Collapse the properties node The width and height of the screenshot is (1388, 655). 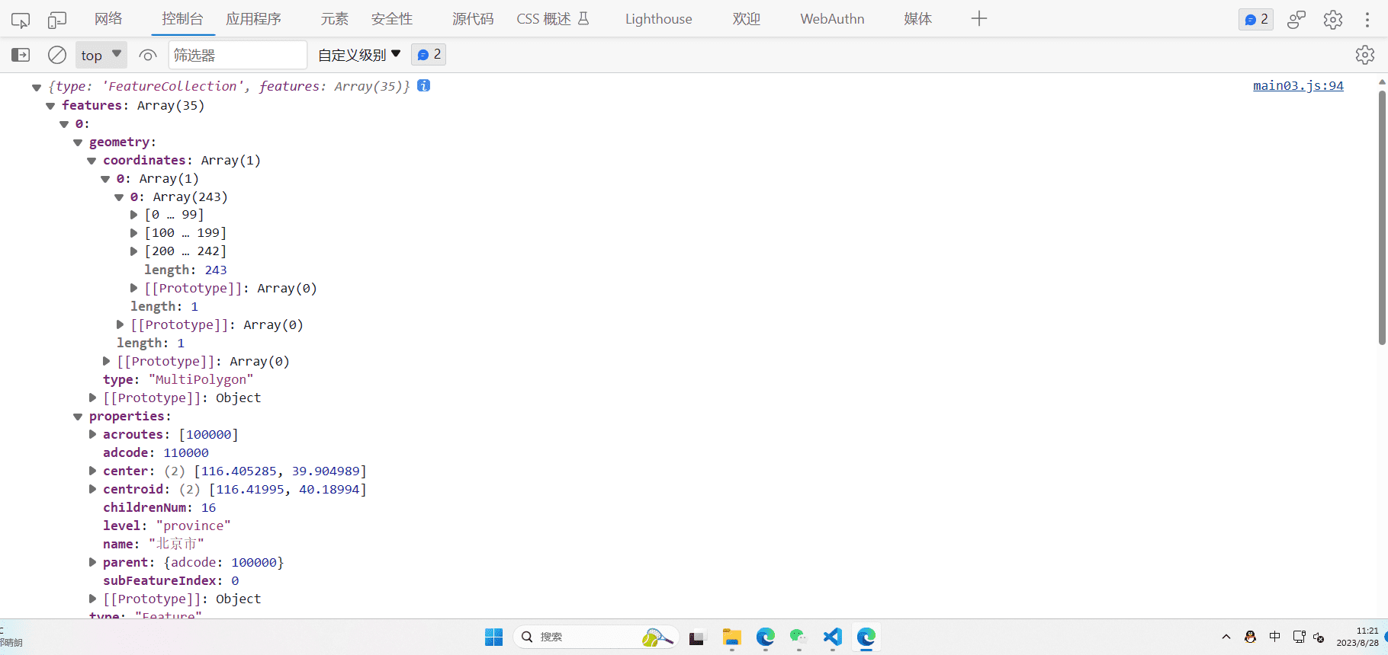78,417
